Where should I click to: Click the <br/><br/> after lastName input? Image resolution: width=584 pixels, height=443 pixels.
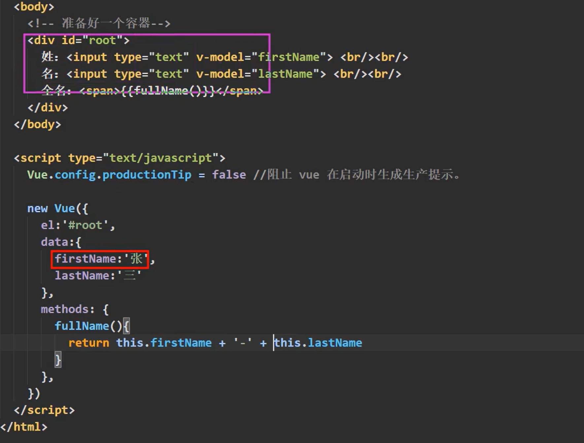click(x=367, y=74)
